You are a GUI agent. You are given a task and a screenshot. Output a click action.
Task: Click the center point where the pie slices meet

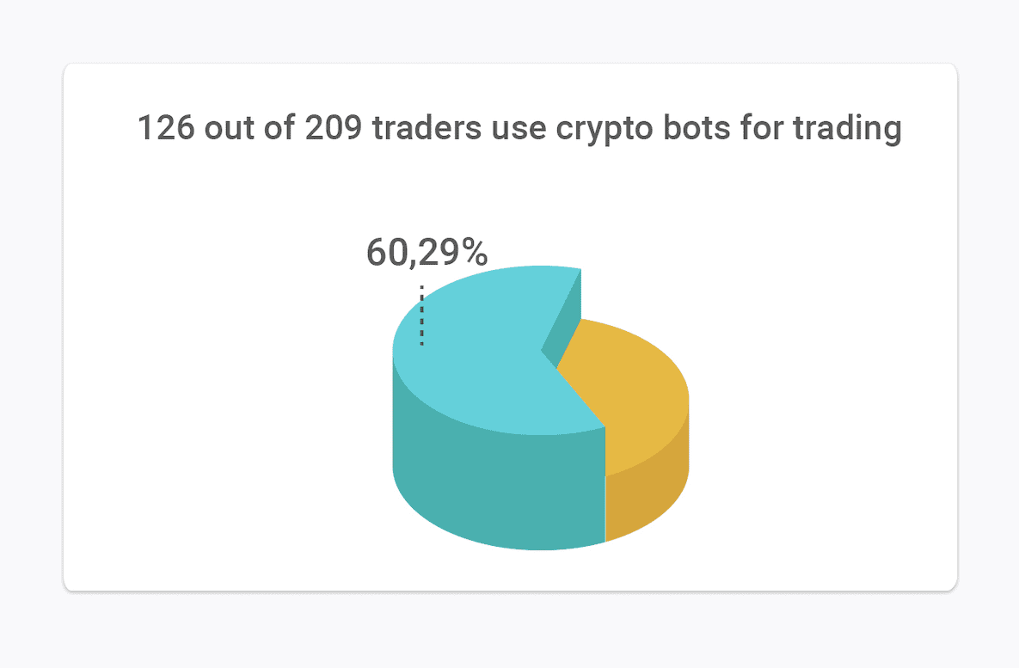(556, 369)
